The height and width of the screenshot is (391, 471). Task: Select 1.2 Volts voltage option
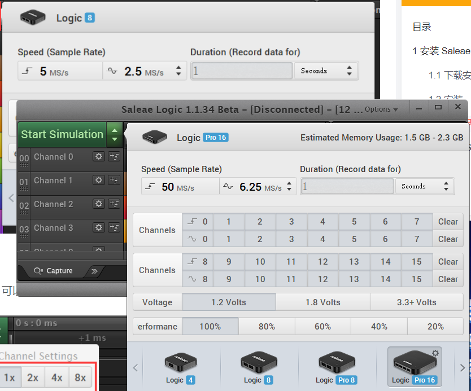pos(229,302)
